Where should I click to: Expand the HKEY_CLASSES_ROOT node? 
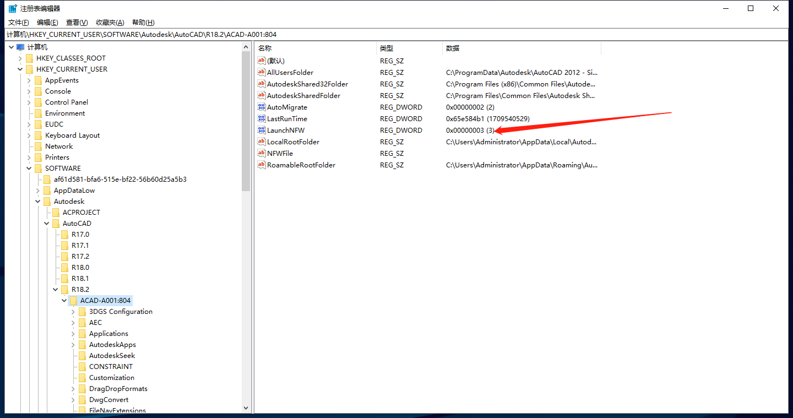tap(20, 58)
